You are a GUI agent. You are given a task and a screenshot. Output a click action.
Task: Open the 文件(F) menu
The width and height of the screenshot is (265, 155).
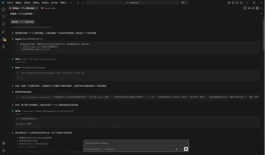click(x=10, y=3)
